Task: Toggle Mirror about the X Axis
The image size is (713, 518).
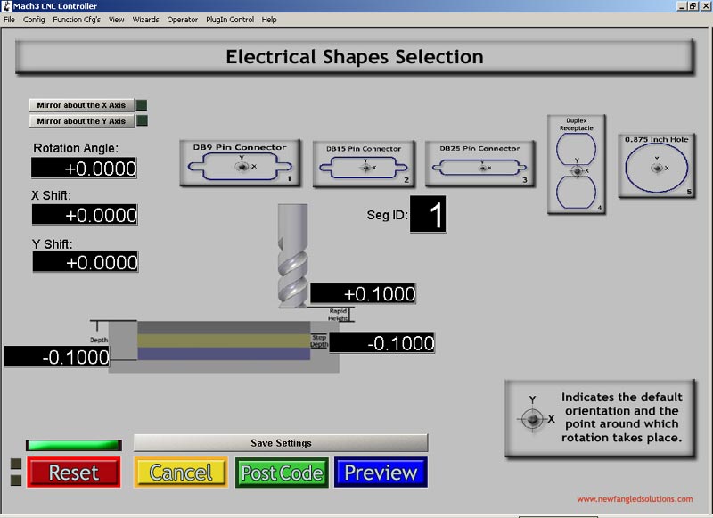Action: [x=81, y=105]
